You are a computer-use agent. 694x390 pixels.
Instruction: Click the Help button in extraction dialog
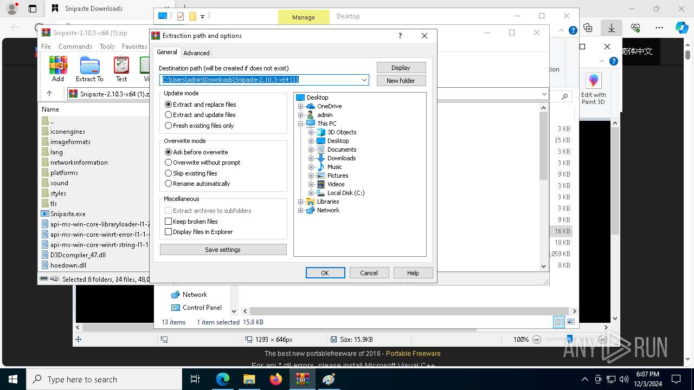tap(413, 273)
